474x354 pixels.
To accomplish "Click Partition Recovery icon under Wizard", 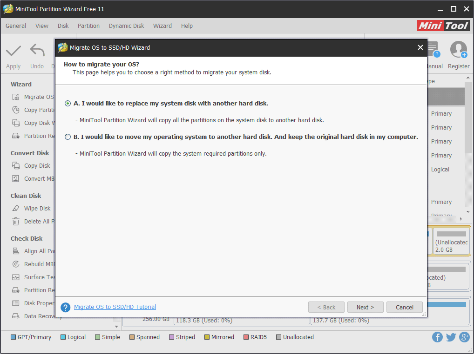I will point(15,136).
